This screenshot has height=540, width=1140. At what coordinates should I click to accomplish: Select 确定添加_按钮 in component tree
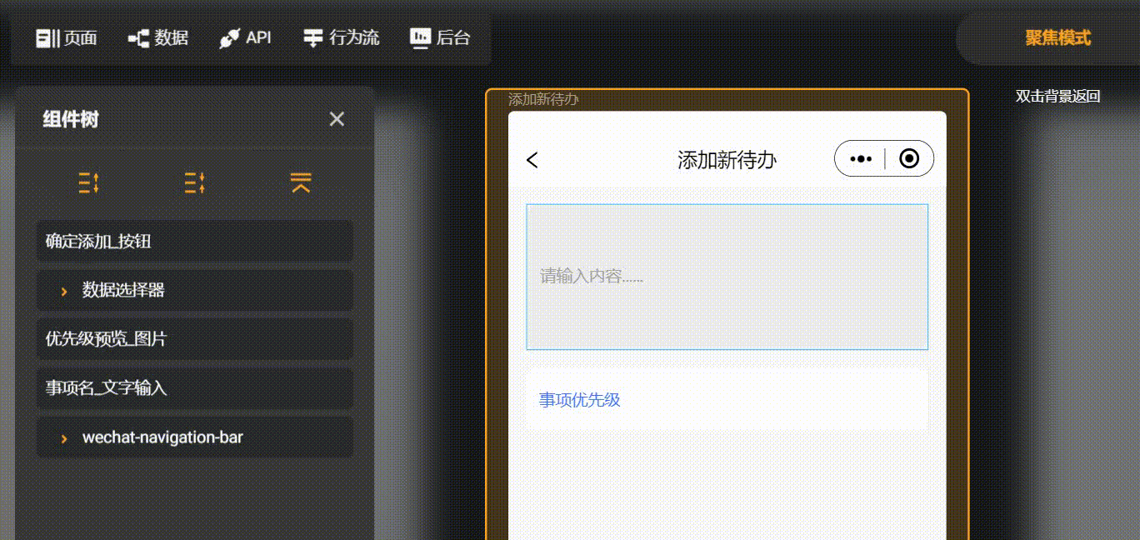coord(195,242)
